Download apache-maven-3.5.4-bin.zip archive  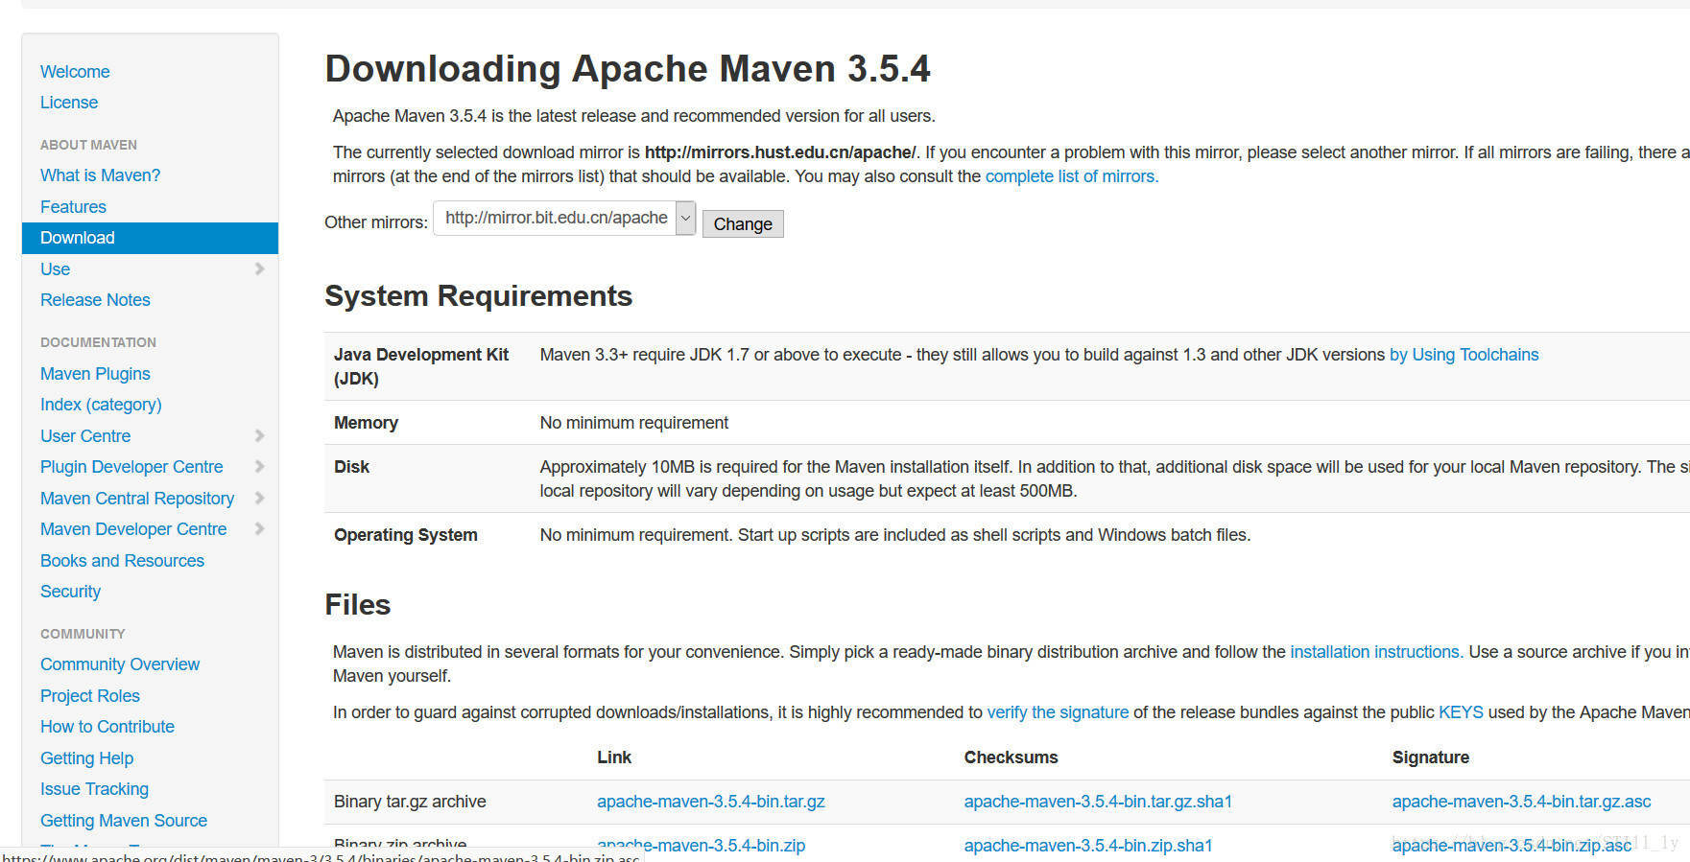pyautogui.click(x=701, y=846)
